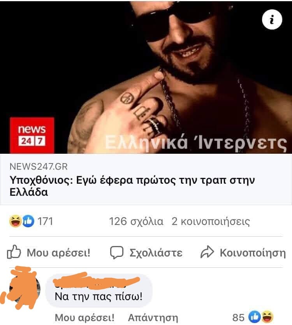Open the article preview image
The height and width of the screenshot is (325, 292).
click(x=146, y=77)
